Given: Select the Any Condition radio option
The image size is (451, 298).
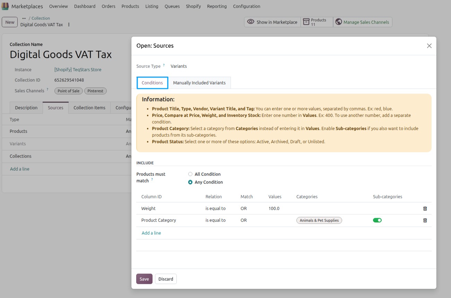Looking at the screenshot, I should (x=190, y=182).
